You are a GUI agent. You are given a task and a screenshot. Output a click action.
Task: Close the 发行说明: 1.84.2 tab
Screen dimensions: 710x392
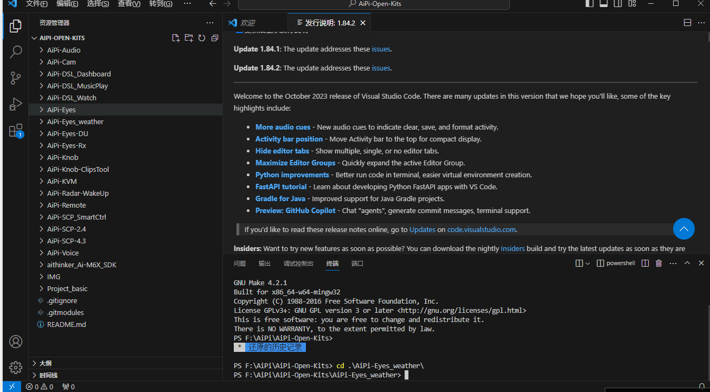[363, 23]
